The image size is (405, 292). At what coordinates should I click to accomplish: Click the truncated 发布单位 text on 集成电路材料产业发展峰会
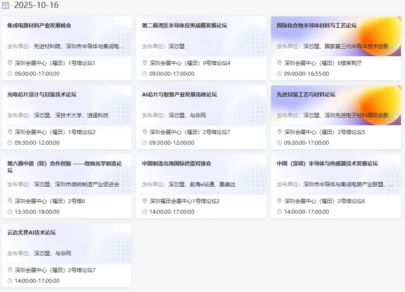(64, 46)
